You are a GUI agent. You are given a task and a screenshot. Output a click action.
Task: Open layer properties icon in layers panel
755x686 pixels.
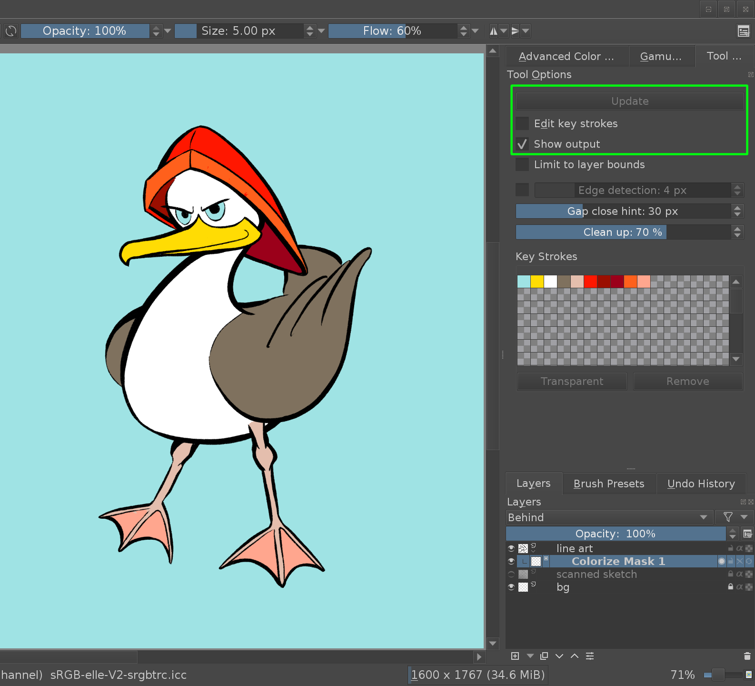pos(590,656)
